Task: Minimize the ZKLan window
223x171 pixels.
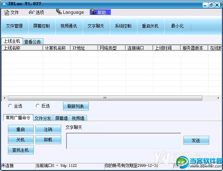Action: tap(205, 5)
